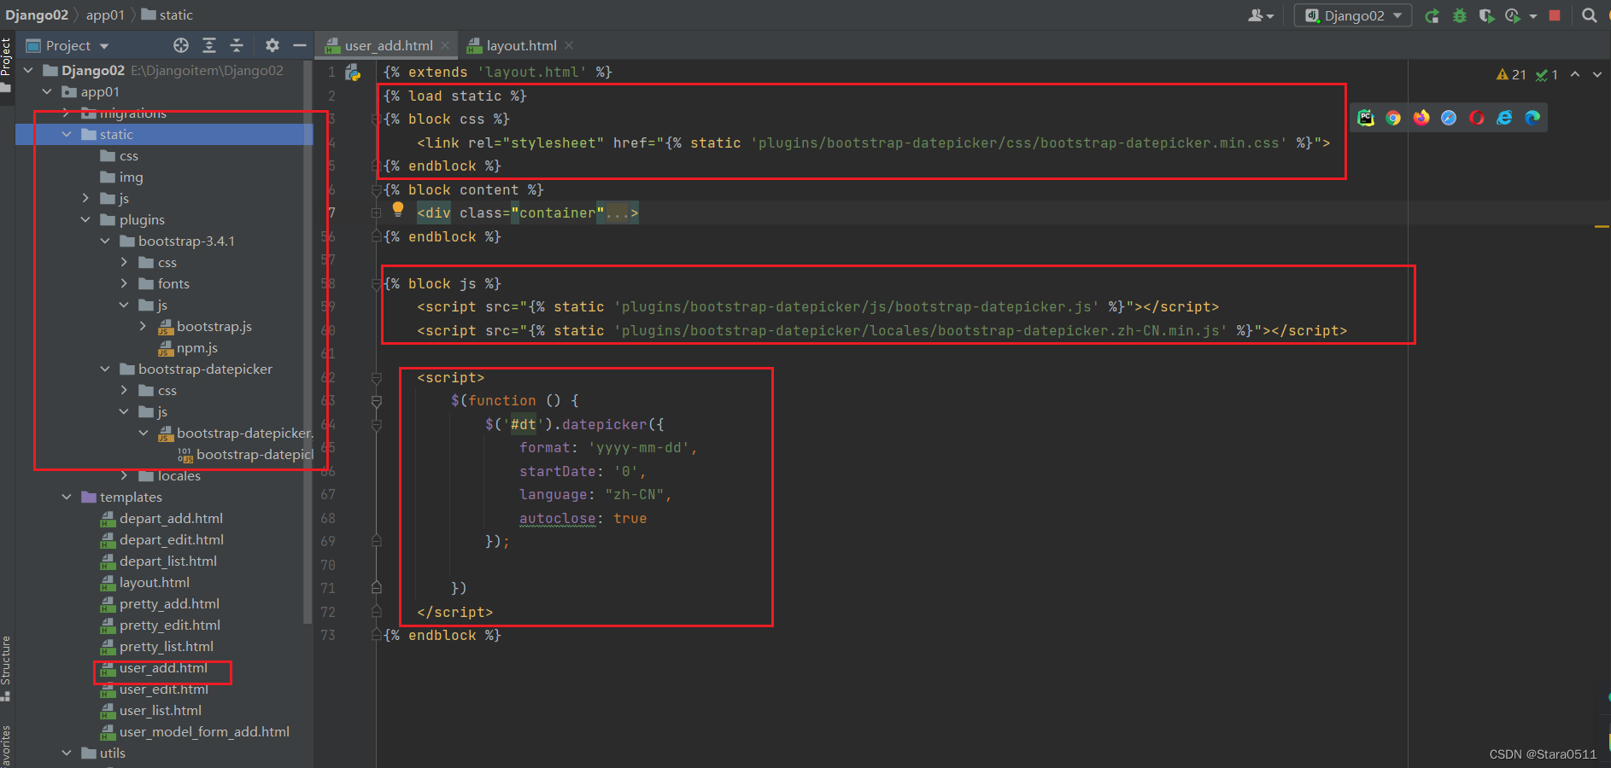This screenshot has height=768, width=1611.
Task: Collapse the bootstrap-3.4.1 folder
Action: (x=105, y=241)
